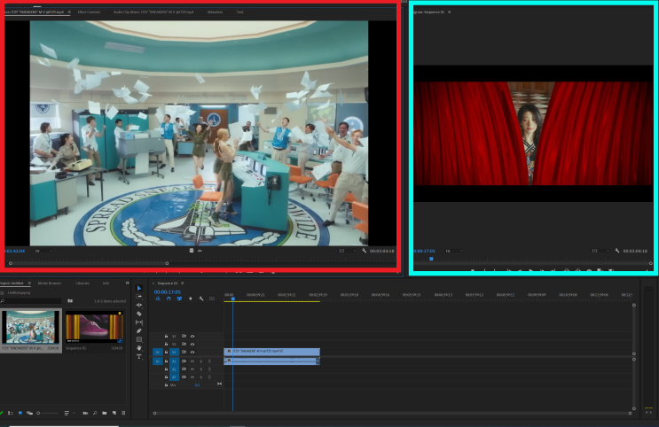Add a marker in the timeline
The image size is (659, 427).
click(x=191, y=299)
